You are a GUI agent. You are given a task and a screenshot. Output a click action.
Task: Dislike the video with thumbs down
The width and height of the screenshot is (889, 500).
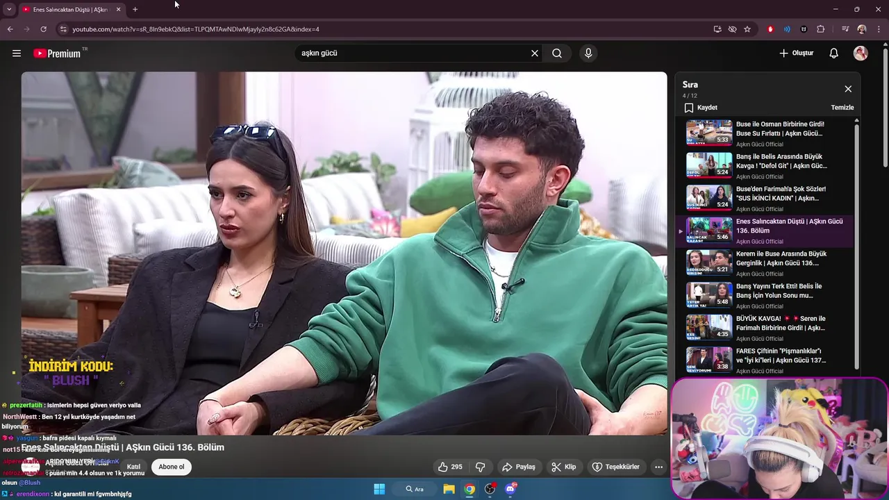pos(480,467)
